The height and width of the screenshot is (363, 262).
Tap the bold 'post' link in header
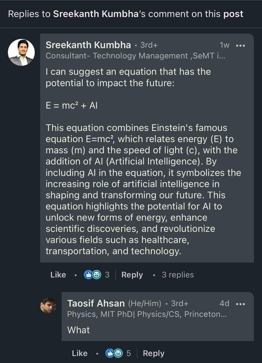click(x=233, y=14)
